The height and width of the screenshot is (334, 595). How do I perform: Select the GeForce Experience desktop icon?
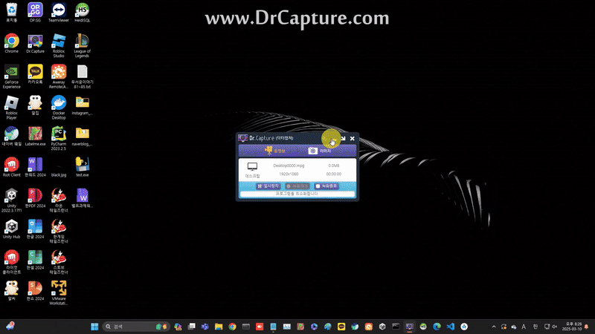[x=12, y=76]
